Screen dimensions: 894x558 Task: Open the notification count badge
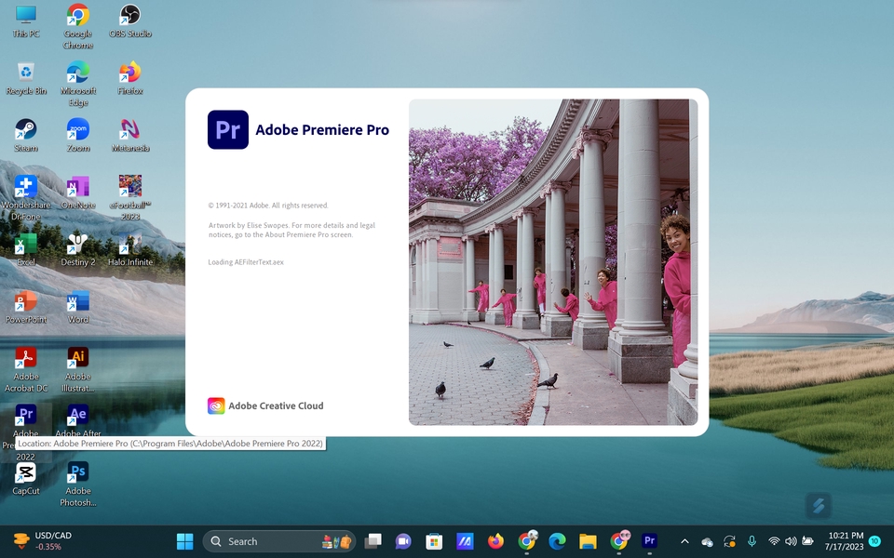click(874, 541)
